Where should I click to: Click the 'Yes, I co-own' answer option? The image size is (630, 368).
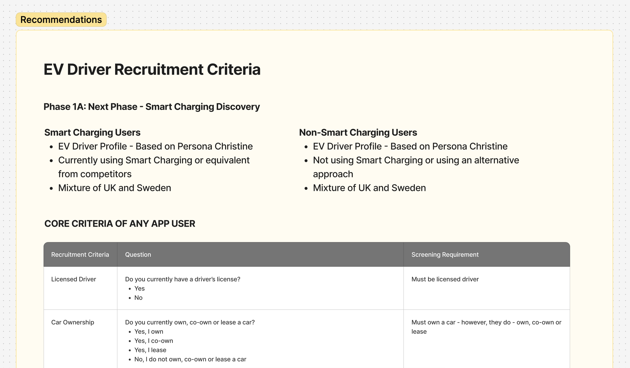click(x=154, y=341)
